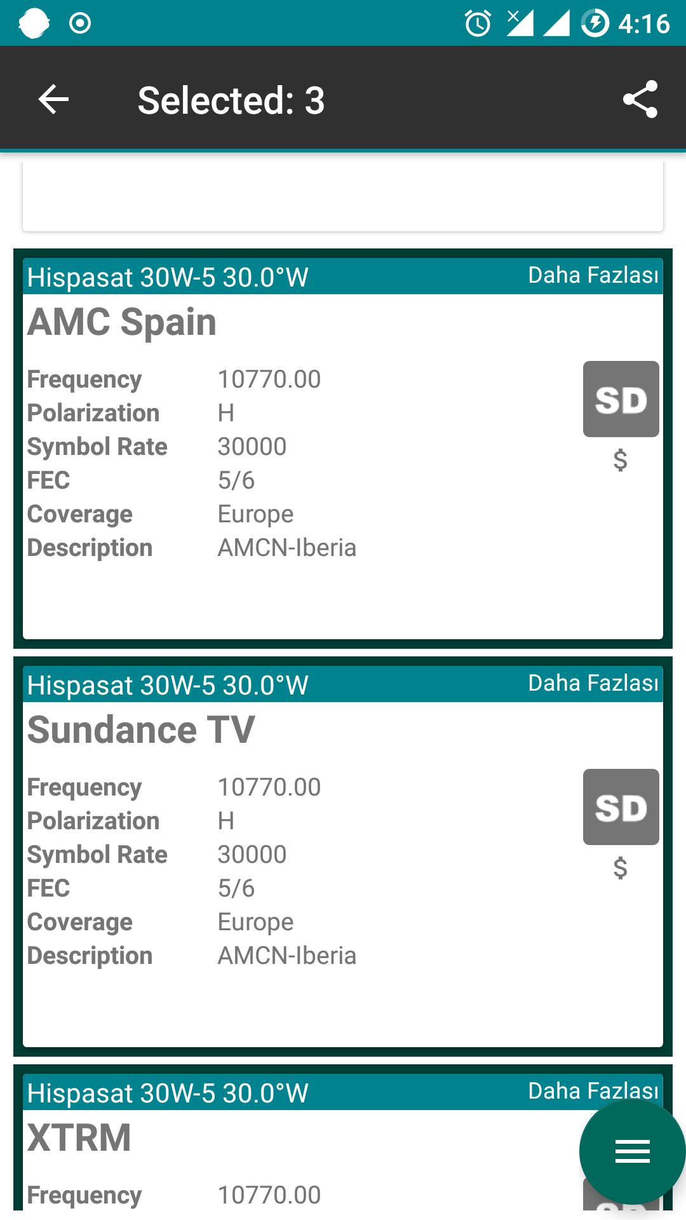Tap the SD badge for AMC Spain
The image size is (686, 1220).
pyautogui.click(x=621, y=399)
